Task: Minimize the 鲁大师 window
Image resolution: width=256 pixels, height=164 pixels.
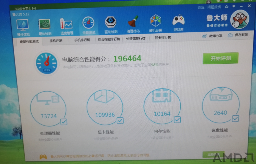Action: 241,6
